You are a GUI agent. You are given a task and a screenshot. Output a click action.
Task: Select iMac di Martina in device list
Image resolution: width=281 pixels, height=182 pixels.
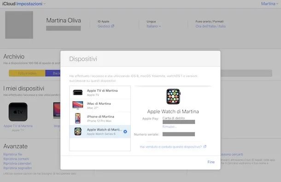click(x=100, y=106)
